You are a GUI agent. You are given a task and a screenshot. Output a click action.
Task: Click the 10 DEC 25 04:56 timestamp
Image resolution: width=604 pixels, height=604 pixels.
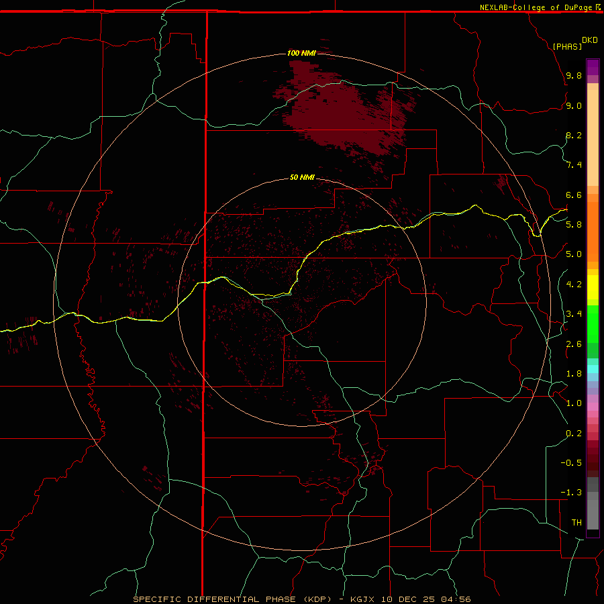click(x=426, y=599)
